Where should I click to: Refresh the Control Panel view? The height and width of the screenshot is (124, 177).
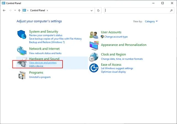(99, 10)
